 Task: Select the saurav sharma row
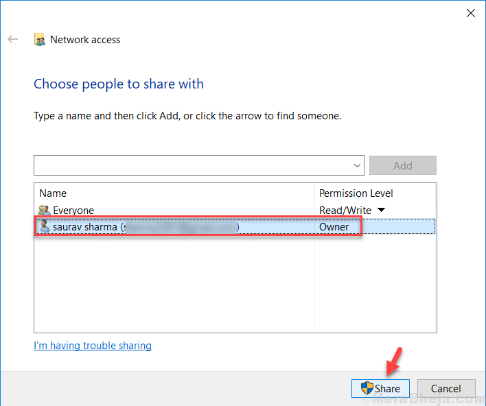tap(235, 226)
